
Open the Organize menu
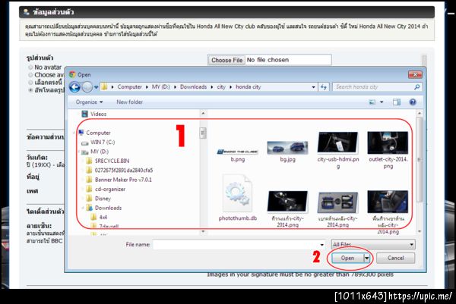(x=89, y=102)
